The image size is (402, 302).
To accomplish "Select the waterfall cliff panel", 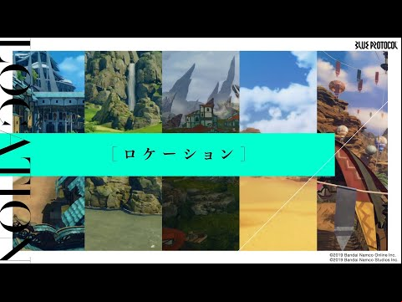I will point(124,91).
